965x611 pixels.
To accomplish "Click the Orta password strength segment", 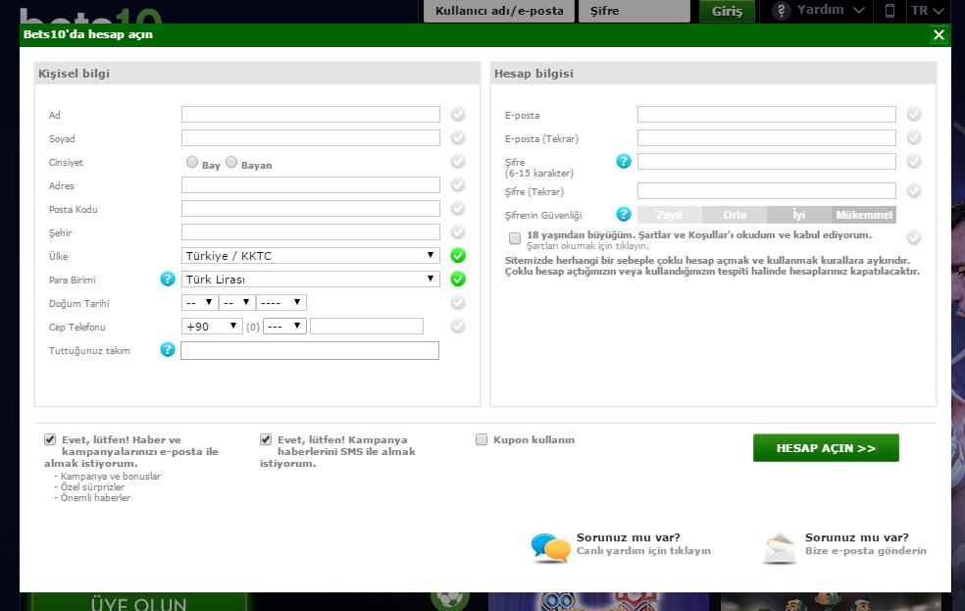I will pos(735,215).
